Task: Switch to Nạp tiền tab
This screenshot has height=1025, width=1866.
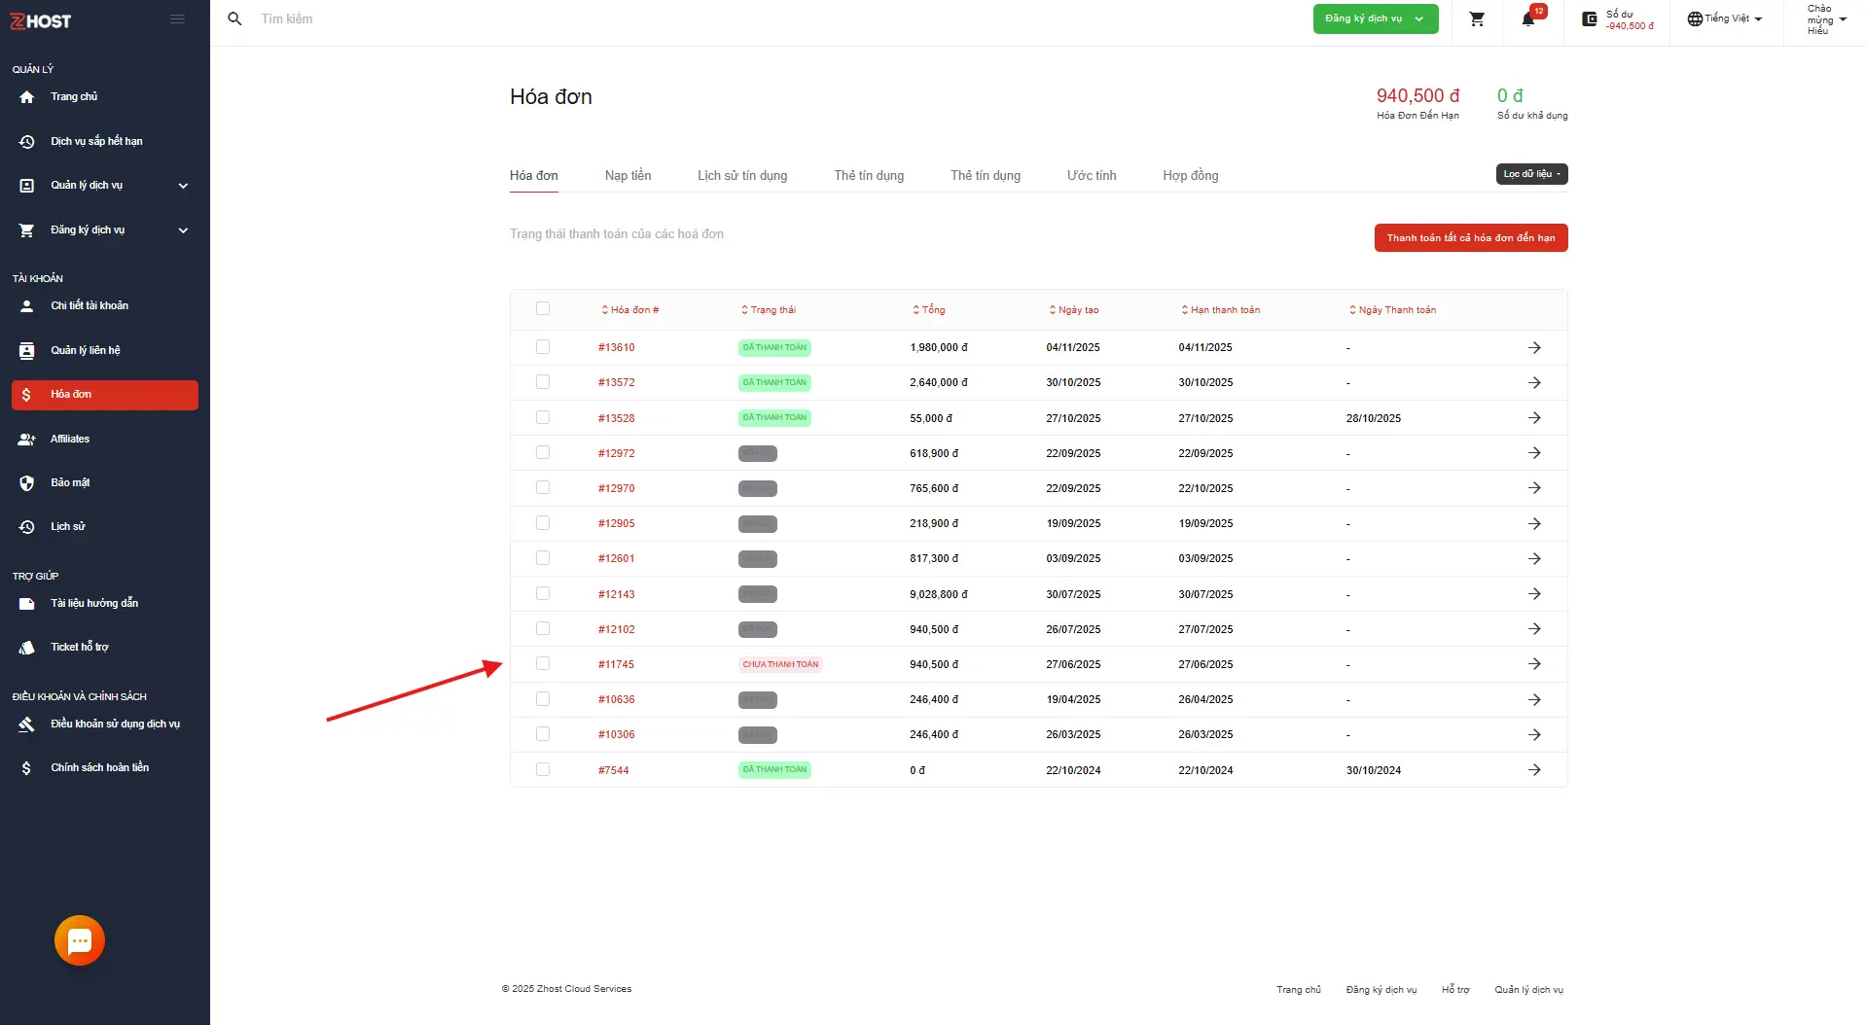Action: [628, 176]
